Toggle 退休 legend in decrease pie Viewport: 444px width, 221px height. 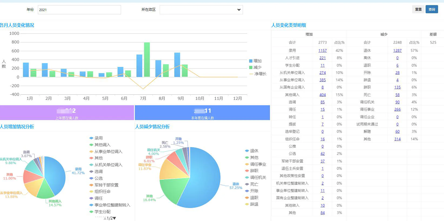[x=252, y=151]
